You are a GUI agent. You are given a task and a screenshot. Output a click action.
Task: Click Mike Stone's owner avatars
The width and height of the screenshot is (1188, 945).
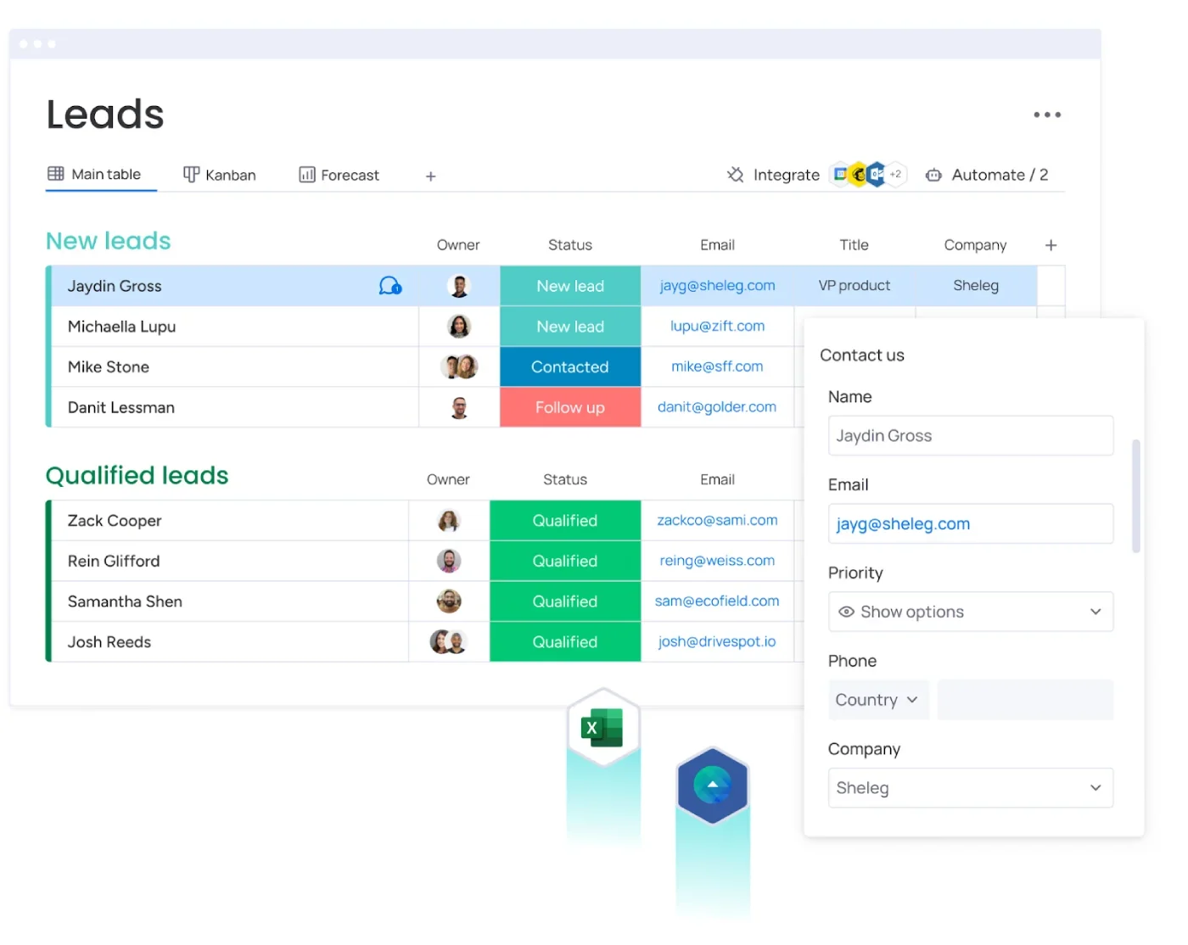459,366
